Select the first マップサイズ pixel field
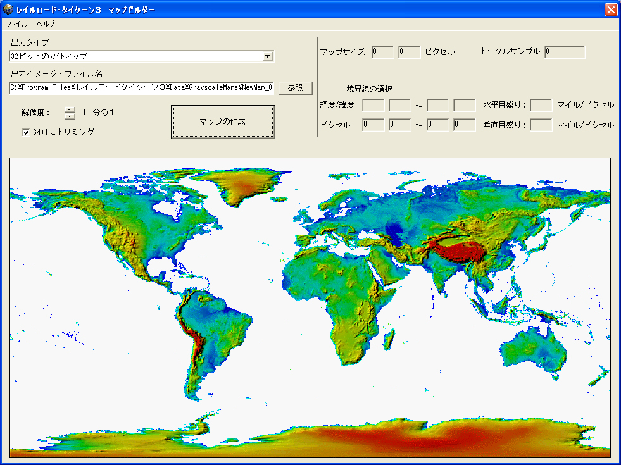 pos(382,52)
